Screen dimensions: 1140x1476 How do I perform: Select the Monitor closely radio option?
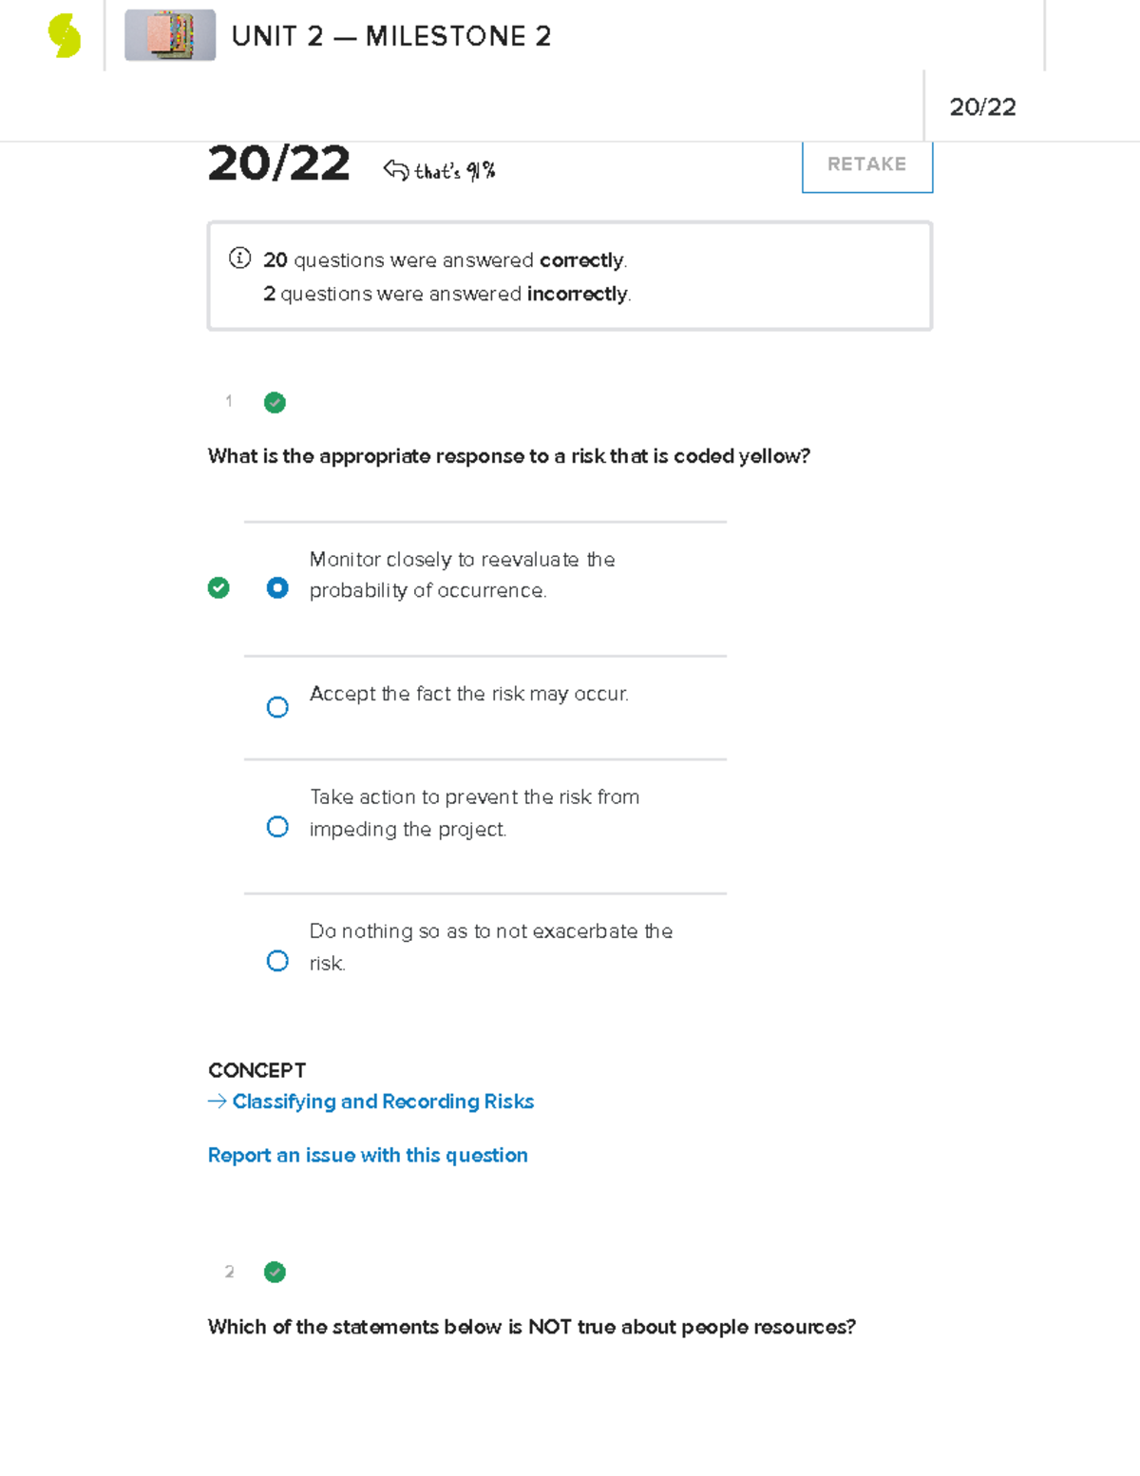tap(276, 588)
